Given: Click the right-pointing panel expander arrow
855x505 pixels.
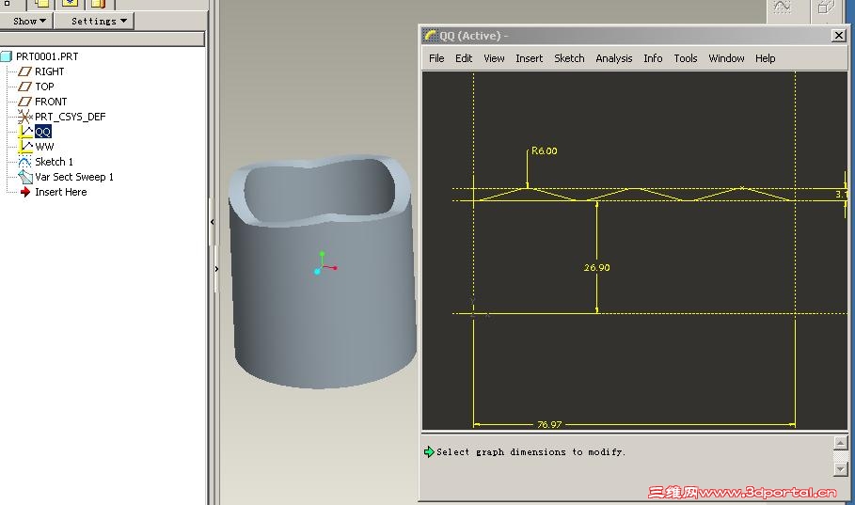Looking at the screenshot, I should tap(216, 269).
